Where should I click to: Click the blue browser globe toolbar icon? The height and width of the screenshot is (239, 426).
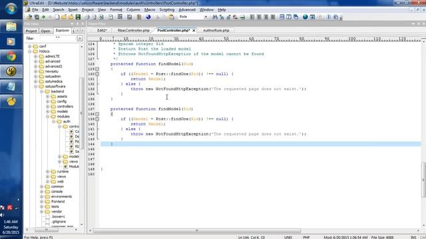(x=148, y=17)
